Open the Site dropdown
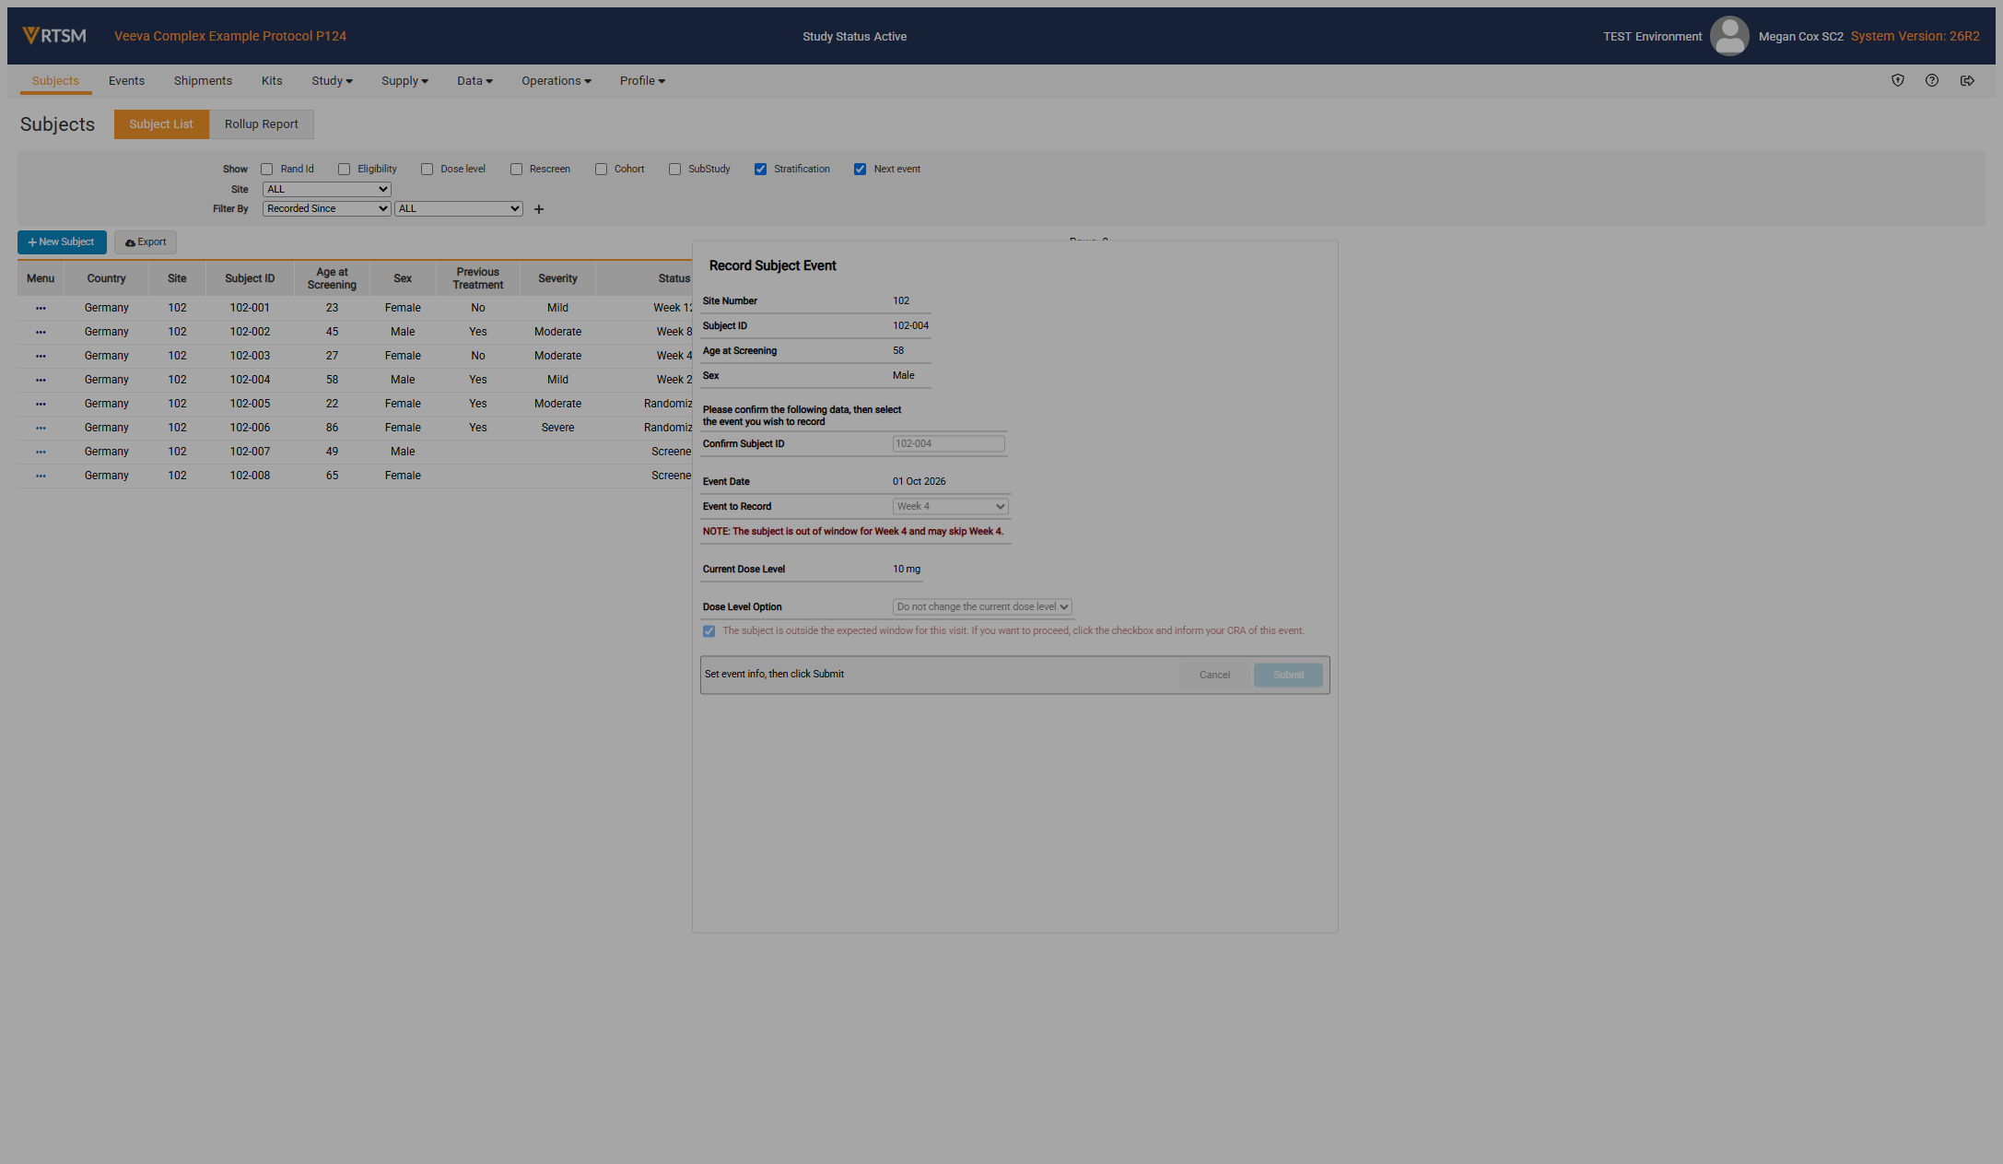2003x1164 pixels. point(326,189)
